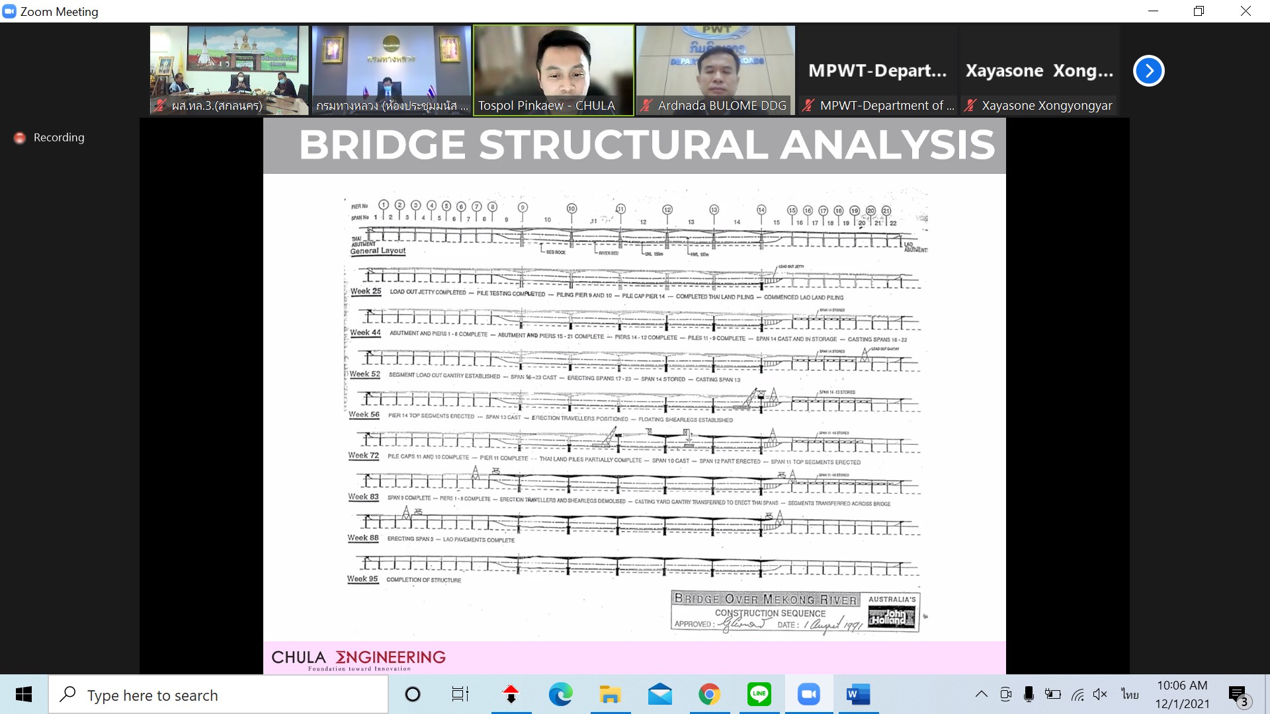1270x714 pixels.
Task: Open the Mail app from taskbar
Action: tap(659, 694)
